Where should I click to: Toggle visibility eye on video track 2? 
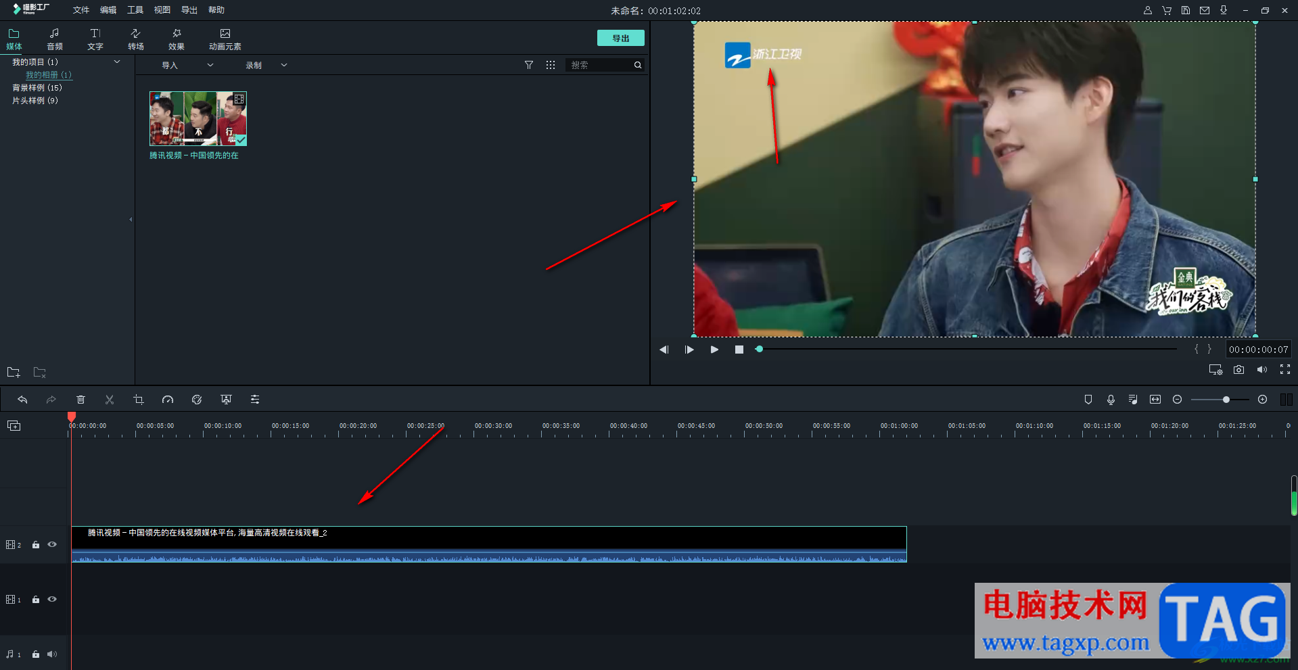tap(52, 544)
